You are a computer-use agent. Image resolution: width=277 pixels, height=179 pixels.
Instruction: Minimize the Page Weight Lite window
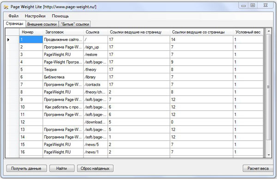click(244, 6)
